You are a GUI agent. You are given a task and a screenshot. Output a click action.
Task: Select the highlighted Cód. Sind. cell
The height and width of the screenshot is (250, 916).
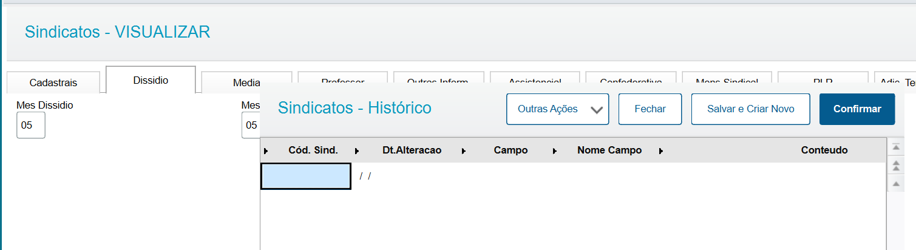[305, 177]
